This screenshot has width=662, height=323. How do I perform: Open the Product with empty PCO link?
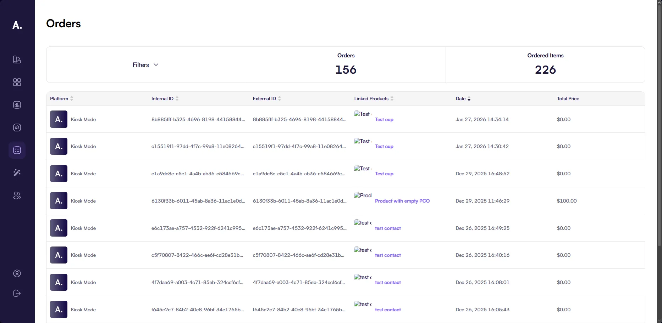click(402, 201)
